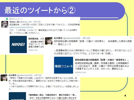Open the 「脱時間給」成立 card headline
Screen dimensions: 134x100
(52, 95)
